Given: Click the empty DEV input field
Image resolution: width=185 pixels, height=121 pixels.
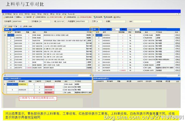Looking at the screenshot, I should point(142,21).
